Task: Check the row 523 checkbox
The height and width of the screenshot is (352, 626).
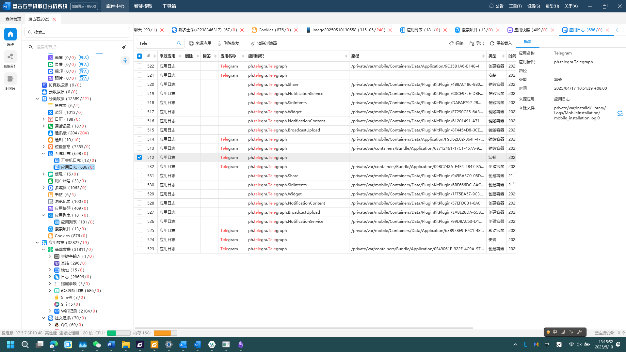Action: (139, 249)
